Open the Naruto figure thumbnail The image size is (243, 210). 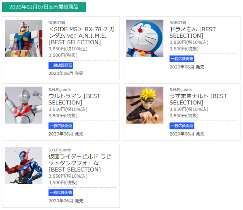coord(145,105)
